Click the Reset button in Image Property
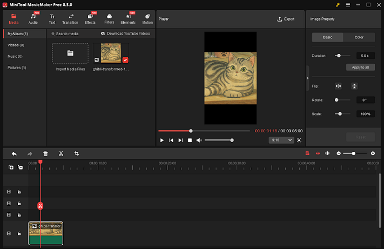 click(360, 137)
